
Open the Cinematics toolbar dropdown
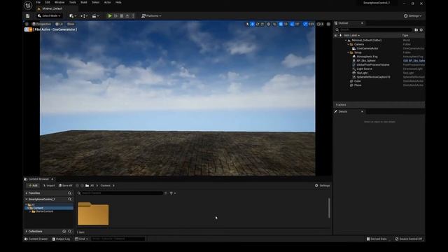(95, 16)
